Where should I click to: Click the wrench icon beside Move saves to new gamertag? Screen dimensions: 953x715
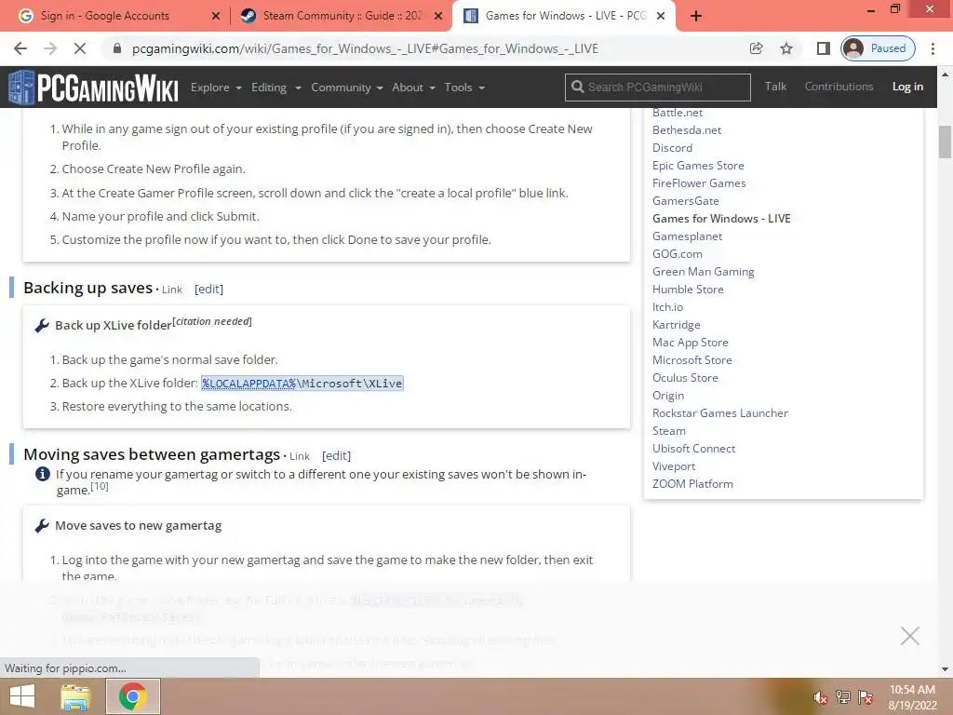tap(41, 525)
